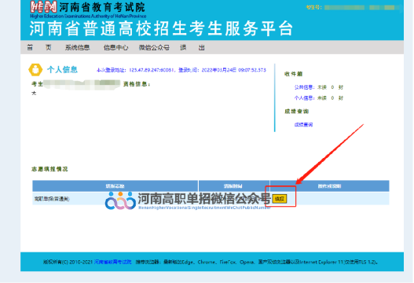The height and width of the screenshot is (283, 414).
Task: Open 河南省教育考试院 footer link
Action: tap(113, 262)
